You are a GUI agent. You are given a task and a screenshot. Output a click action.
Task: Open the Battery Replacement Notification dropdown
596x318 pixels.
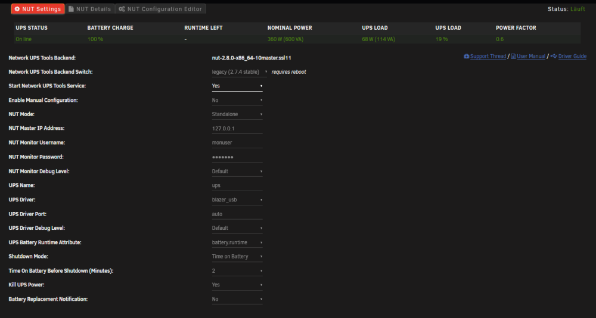(x=237, y=300)
